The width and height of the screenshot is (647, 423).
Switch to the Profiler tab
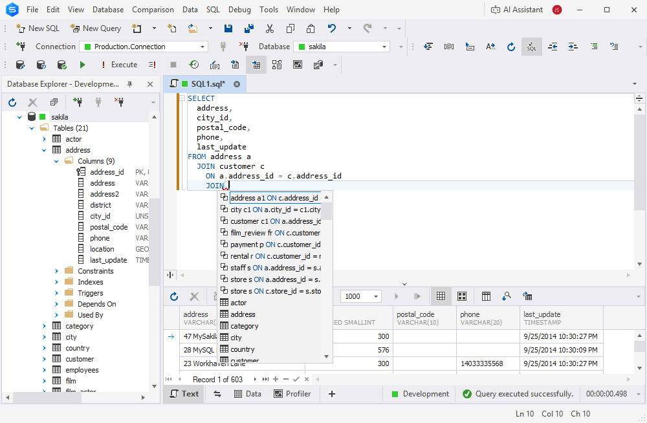(292, 394)
